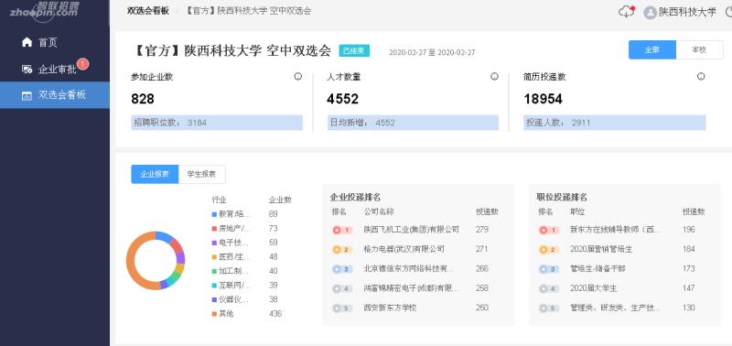Select the 学生报表 tab
This screenshot has height=346, width=732.
click(x=201, y=174)
